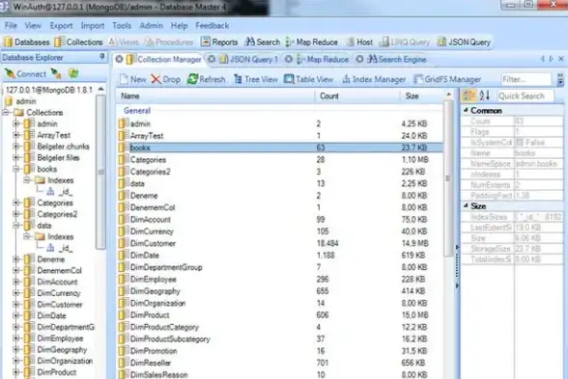The width and height of the screenshot is (568, 379).
Task: Open JSON Query from the main toolbar
Action: [x=464, y=42]
